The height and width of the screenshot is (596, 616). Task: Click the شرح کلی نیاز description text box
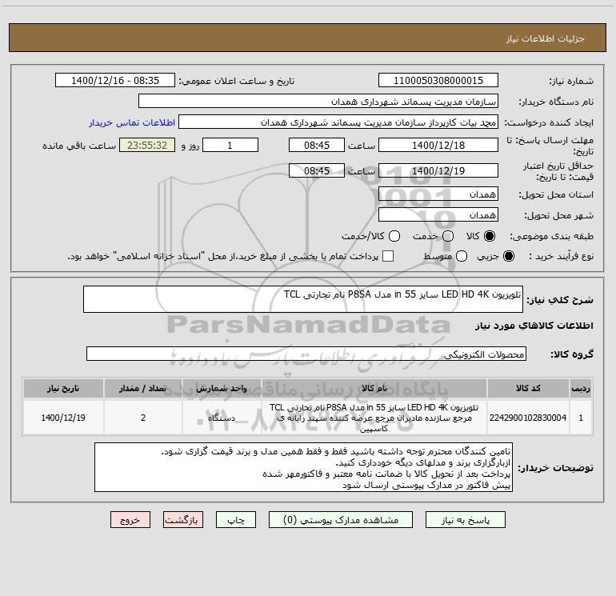[303, 299]
